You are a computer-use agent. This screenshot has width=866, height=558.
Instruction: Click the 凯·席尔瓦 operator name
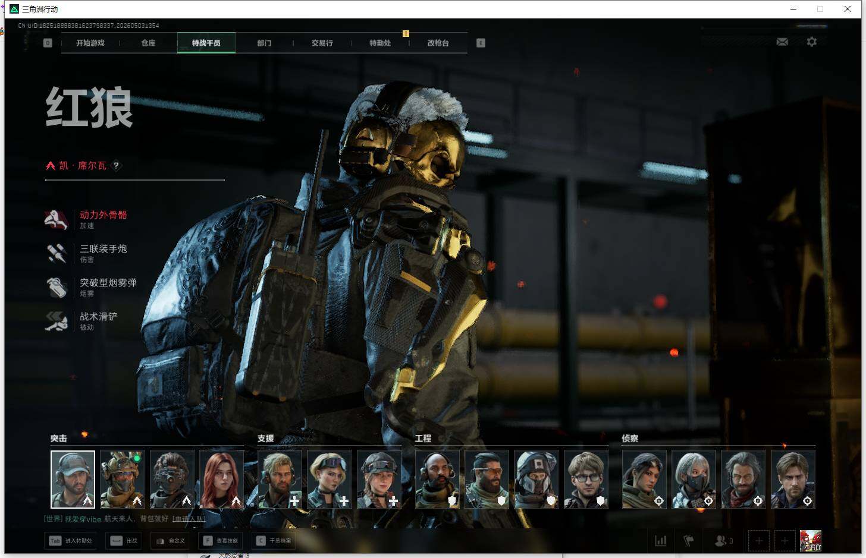(83, 166)
